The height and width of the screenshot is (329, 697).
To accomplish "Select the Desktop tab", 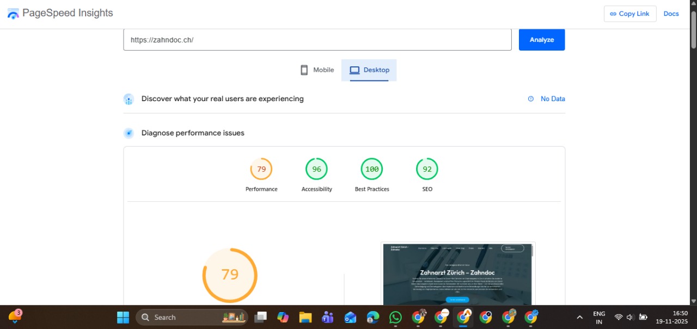I will (369, 70).
